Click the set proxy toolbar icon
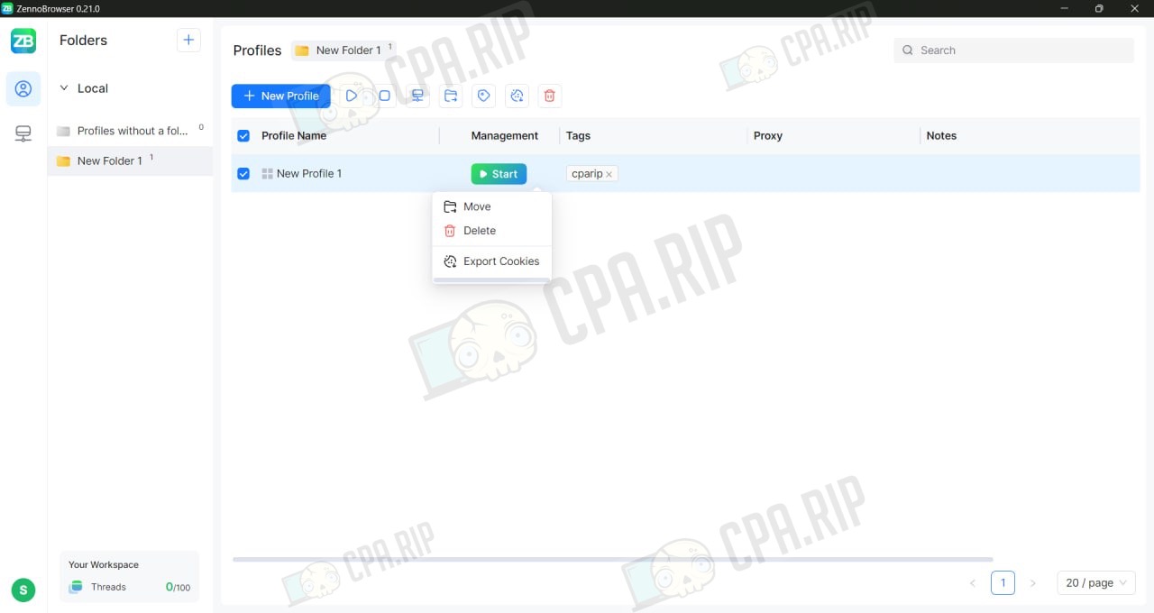Viewport: 1154px width, 613px height. click(x=417, y=96)
